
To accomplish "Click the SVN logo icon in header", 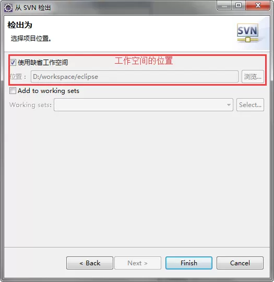I will click(x=248, y=33).
